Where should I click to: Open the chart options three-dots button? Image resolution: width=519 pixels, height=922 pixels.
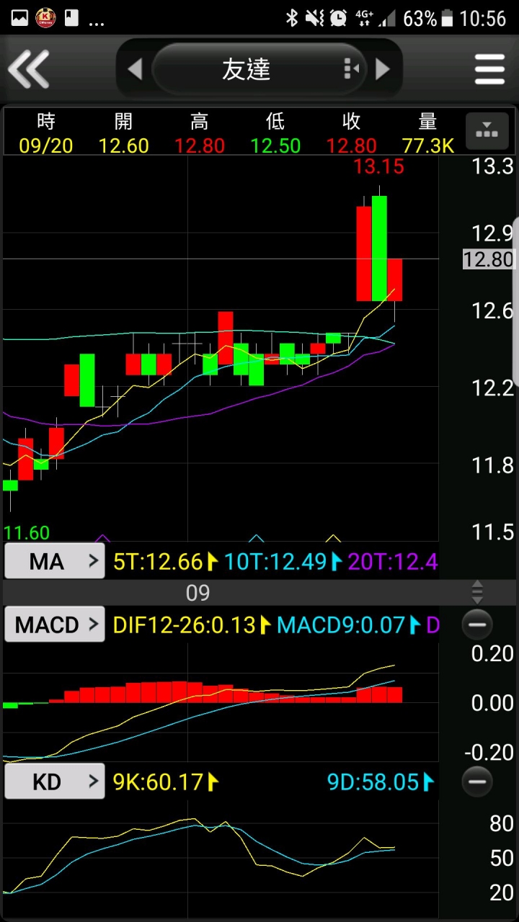[487, 131]
